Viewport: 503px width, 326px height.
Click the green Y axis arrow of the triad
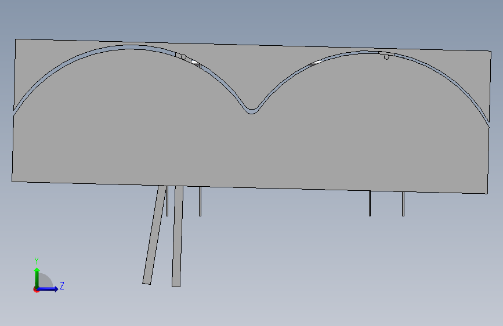coord(37,277)
